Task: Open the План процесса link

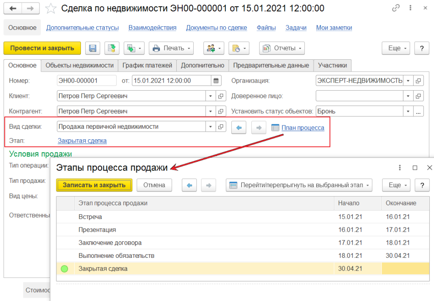Action: click(303, 128)
